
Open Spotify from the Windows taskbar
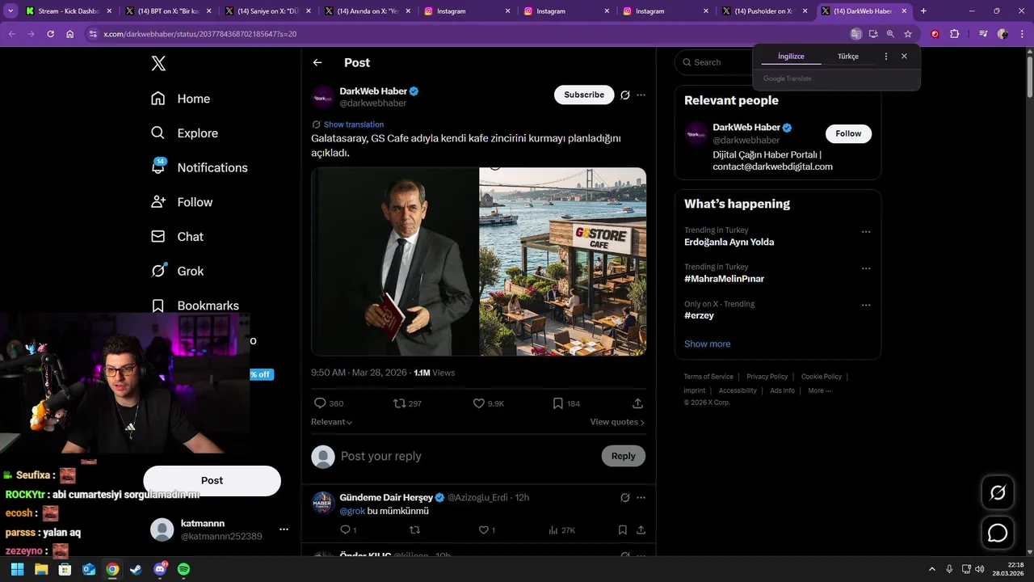pos(183,569)
